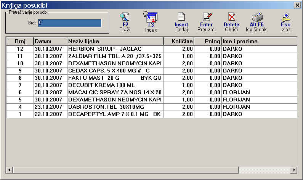The height and width of the screenshot is (180, 303).
Task: Select row HERBION SIRUP - JAGLAC
Action: (x=152, y=49)
